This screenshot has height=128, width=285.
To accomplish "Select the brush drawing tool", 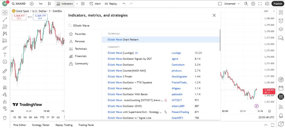I will pyautogui.click(x=5, y=48).
